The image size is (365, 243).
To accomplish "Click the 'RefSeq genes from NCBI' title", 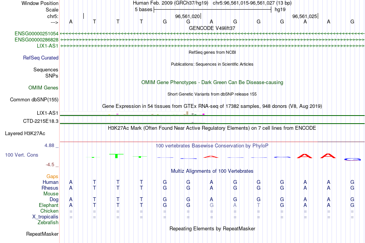I will (x=212, y=52).
